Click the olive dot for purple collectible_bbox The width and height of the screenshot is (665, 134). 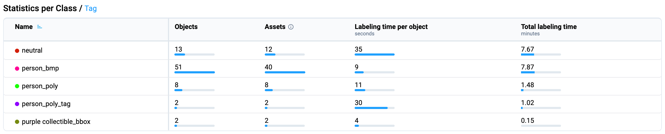[x=17, y=122]
